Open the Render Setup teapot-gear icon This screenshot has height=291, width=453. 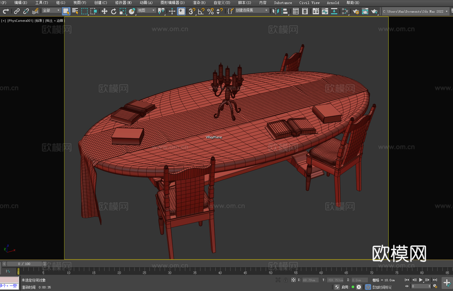tap(356, 11)
